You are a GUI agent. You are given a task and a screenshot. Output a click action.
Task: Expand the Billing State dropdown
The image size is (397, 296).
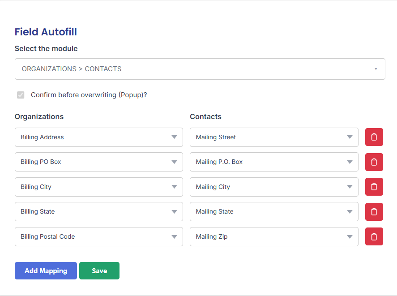[99, 212]
